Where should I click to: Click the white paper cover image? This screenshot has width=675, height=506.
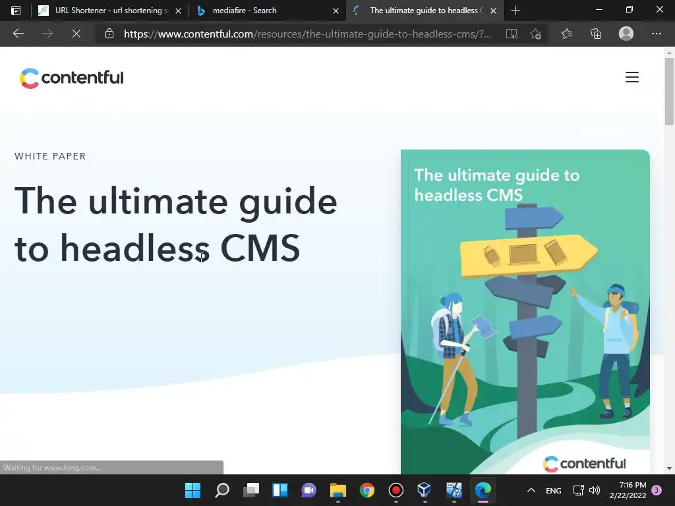pyautogui.click(x=525, y=312)
